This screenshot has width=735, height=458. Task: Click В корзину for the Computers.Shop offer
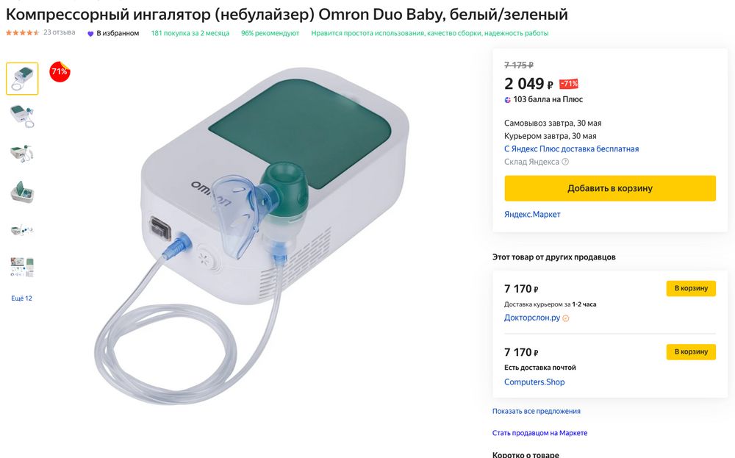coord(690,351)
